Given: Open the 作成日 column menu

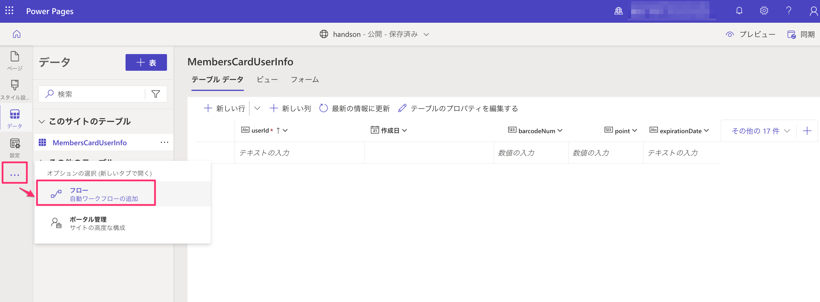Looking at the screenshot, I should pyautogui.click(x=405, y=130).
